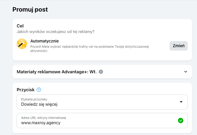Click the Etykieta przycisku dropdown arrow
The width and height of the screenshot is (197, 135).
point(181,102)
